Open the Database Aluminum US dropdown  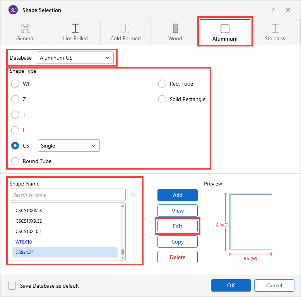pos(75,58)
